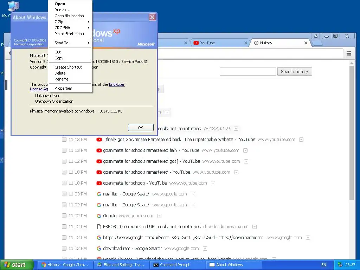Click the history page vertical scrollbar thumb

[352, 133]
